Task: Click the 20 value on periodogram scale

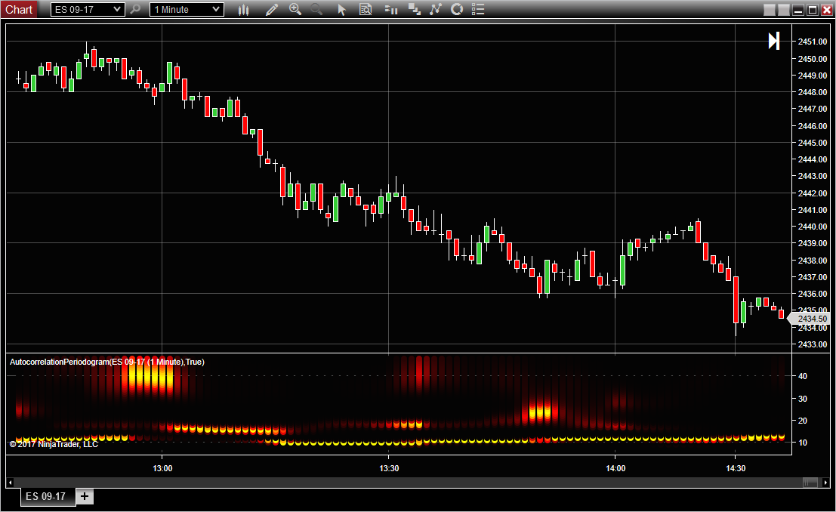Action: click(803, 421)
